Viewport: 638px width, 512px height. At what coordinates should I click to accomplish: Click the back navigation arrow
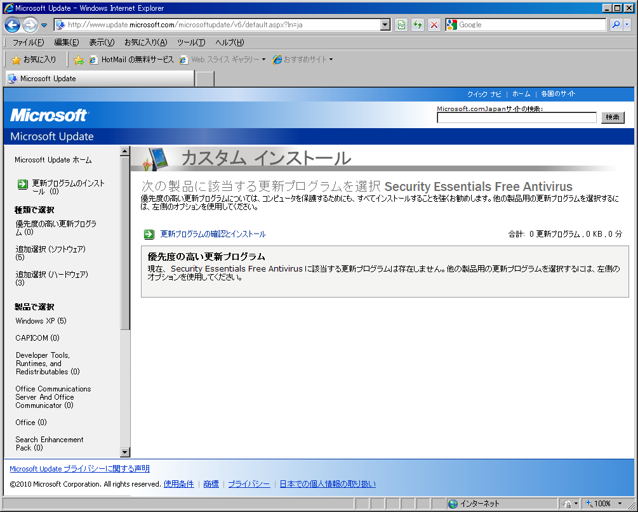13,25
